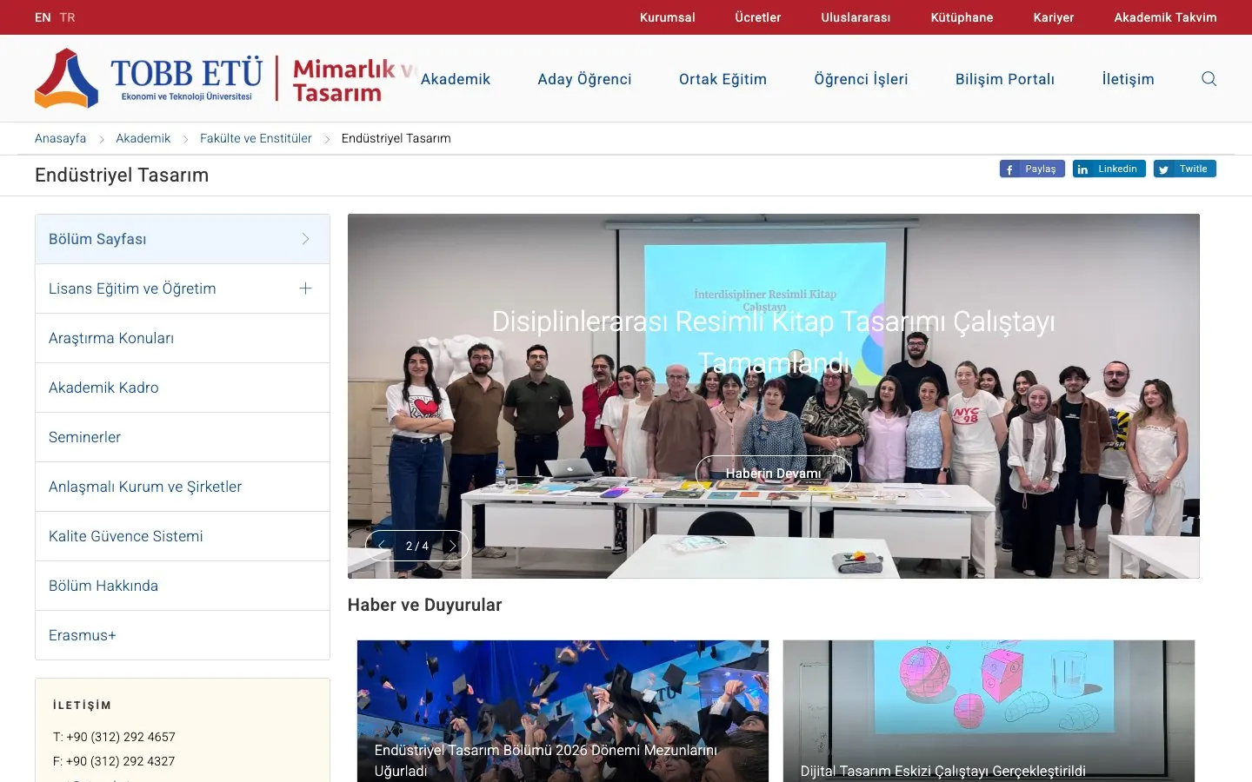
Task: Open the search magnifier icon
Action: point(1209,79)
